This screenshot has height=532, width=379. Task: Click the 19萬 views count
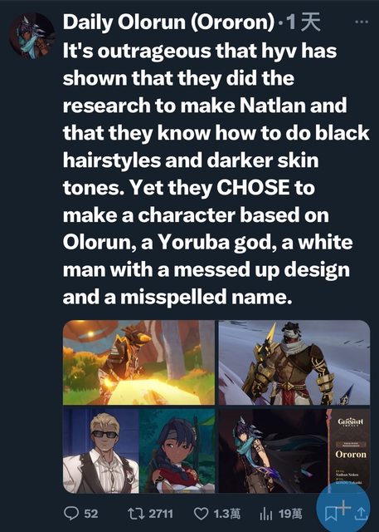[290, 514]
